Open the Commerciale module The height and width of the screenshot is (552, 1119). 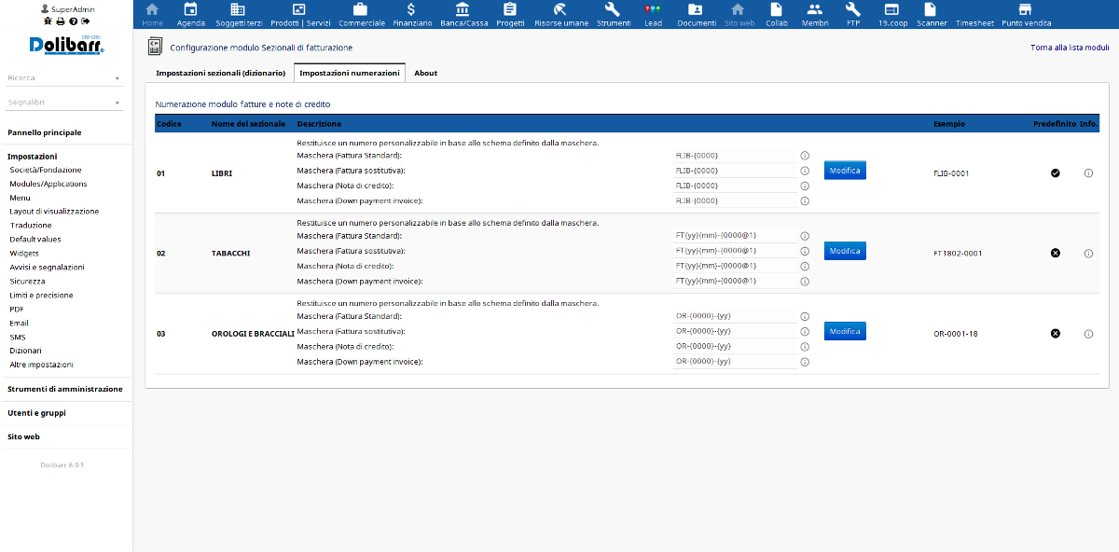point(362,14)
